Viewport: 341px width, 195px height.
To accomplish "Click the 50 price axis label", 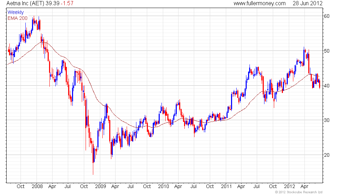I will (x=327, y=51).
